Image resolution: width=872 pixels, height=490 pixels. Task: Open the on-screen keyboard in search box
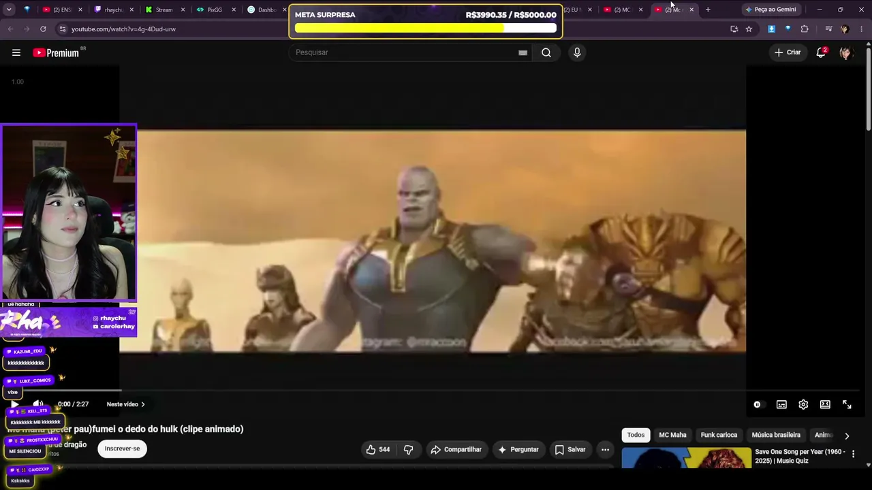point(523,52)
